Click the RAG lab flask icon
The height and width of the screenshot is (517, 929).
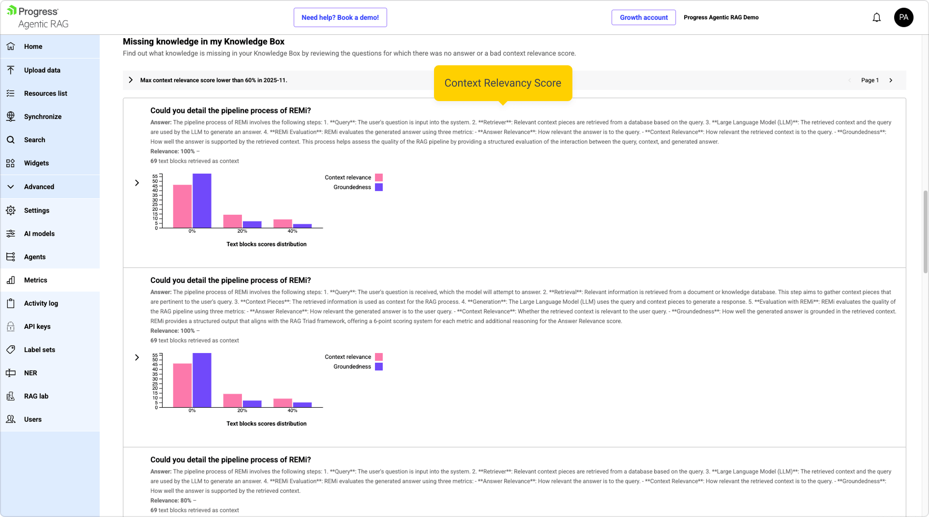pos(11,396)
